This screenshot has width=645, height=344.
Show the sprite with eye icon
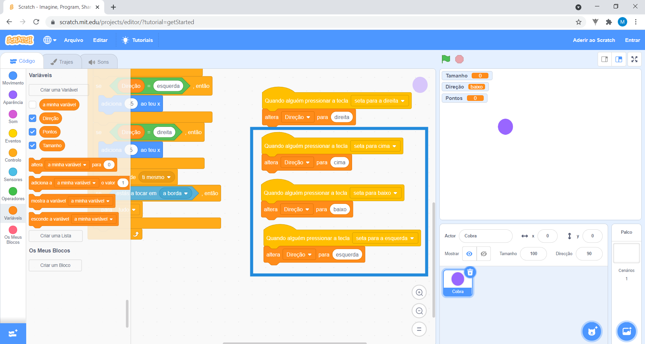(469, 254)
